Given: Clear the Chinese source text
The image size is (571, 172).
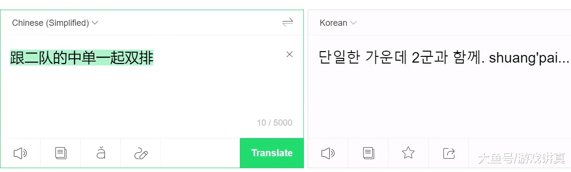Looking at the screenshot, I should [x=290, y=54].
